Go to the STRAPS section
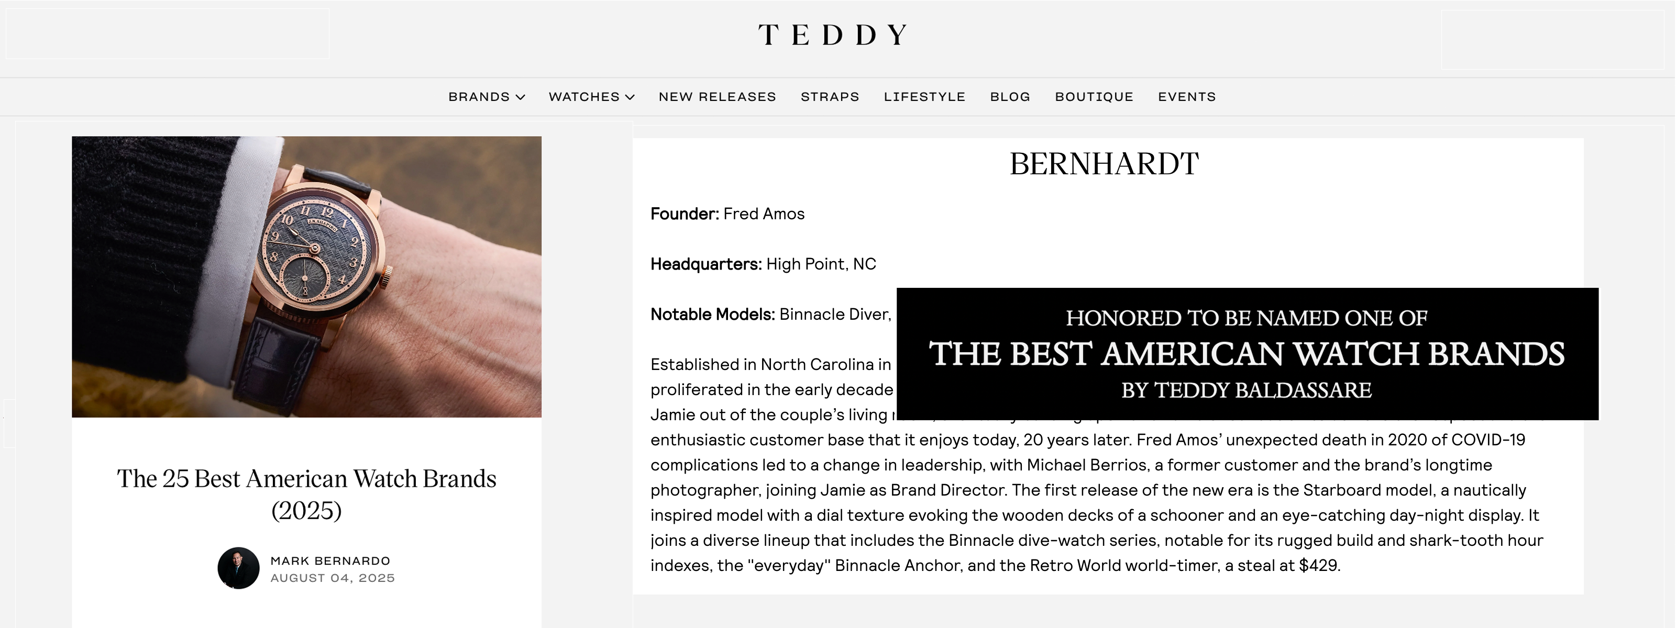 (830, 97)
